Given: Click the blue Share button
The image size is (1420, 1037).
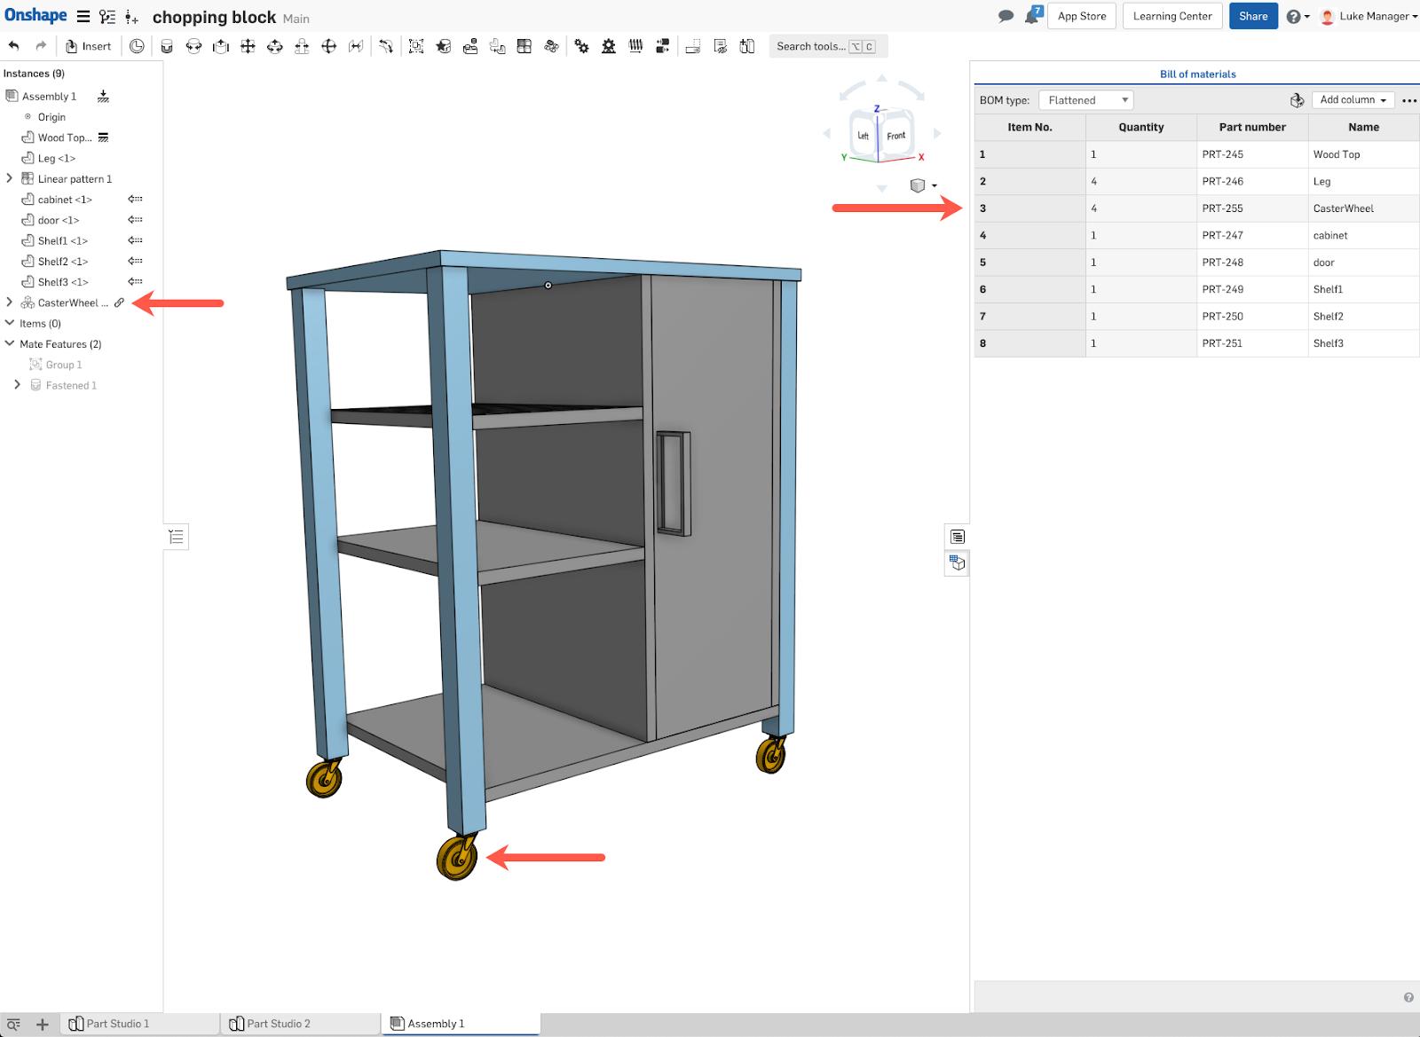Looking at the screenshot, I should coord(1252,16).
